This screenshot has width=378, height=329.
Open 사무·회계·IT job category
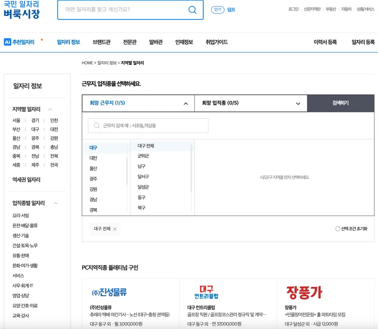pyautogui.click(x=23, y=286)
